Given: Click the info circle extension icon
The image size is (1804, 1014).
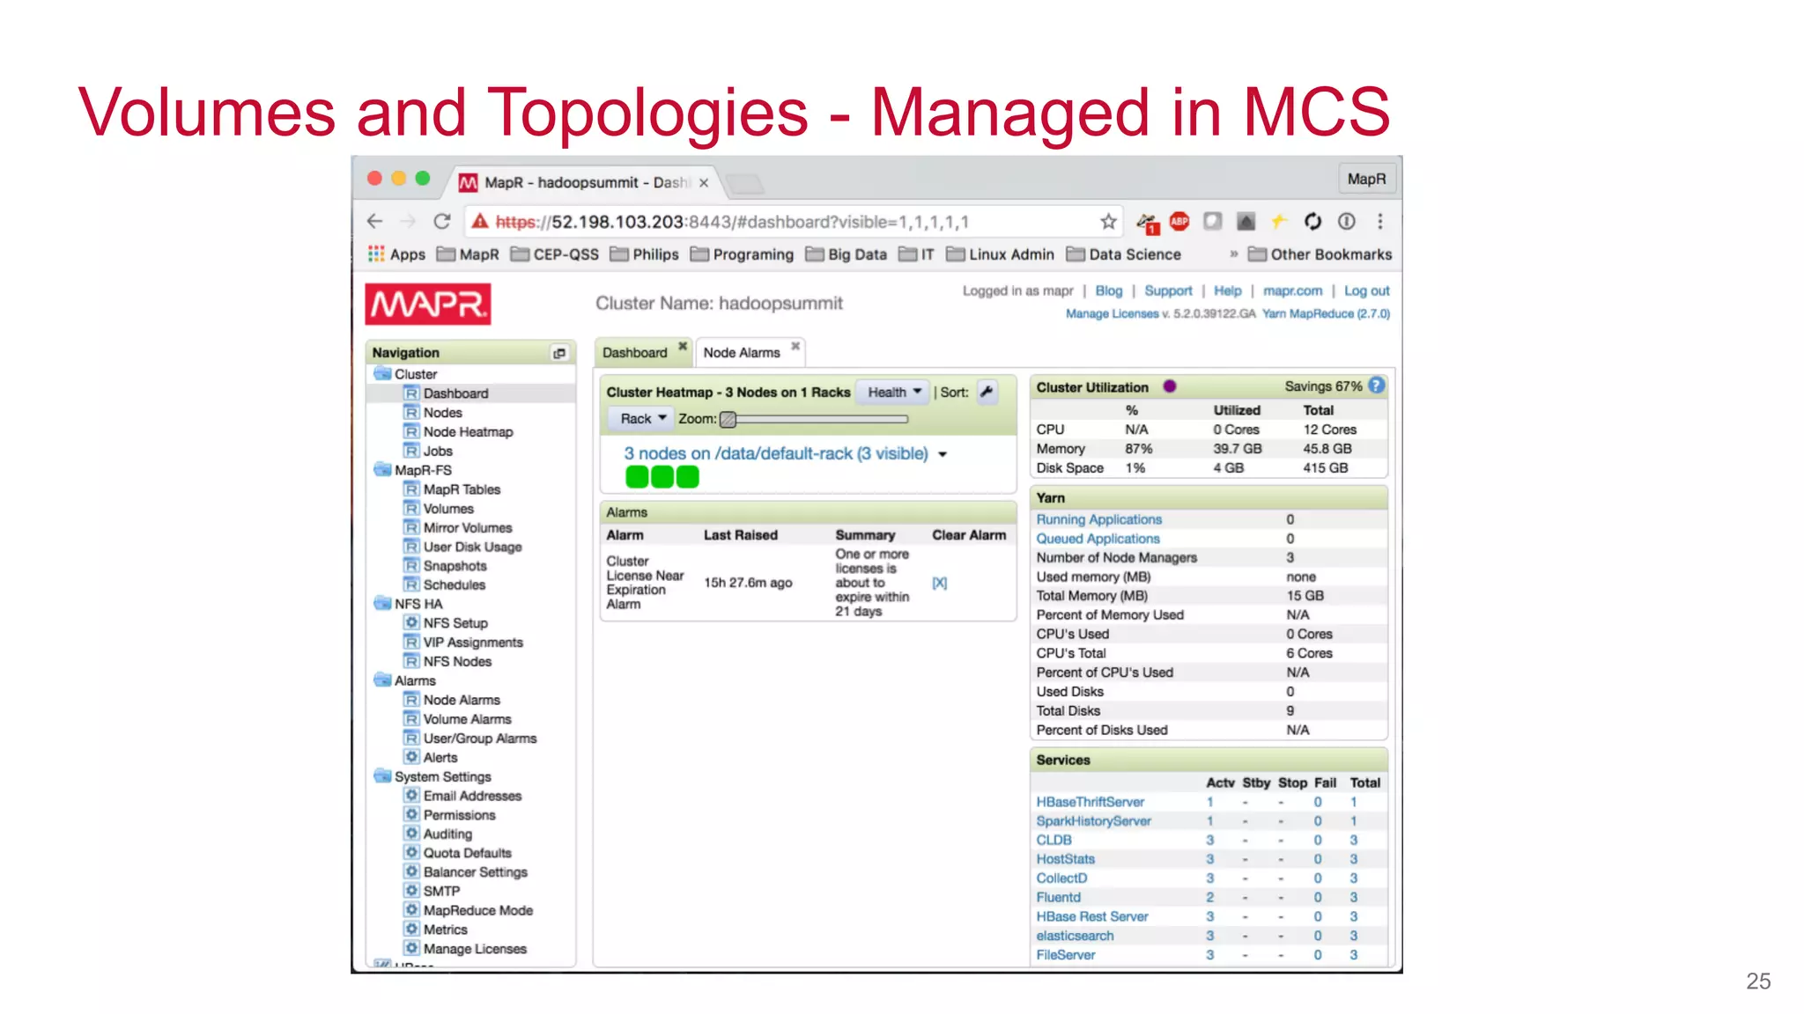Looking at the screenshot, I should 1347,221.
